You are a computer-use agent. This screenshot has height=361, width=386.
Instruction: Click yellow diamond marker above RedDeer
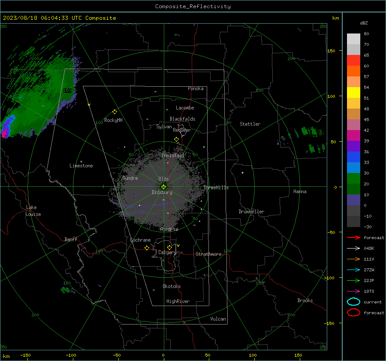[x=176, y=140]
